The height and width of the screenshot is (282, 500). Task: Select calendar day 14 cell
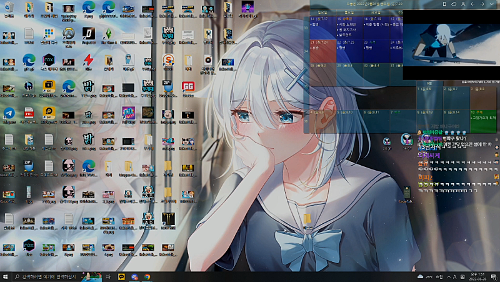tap(322, 28)
